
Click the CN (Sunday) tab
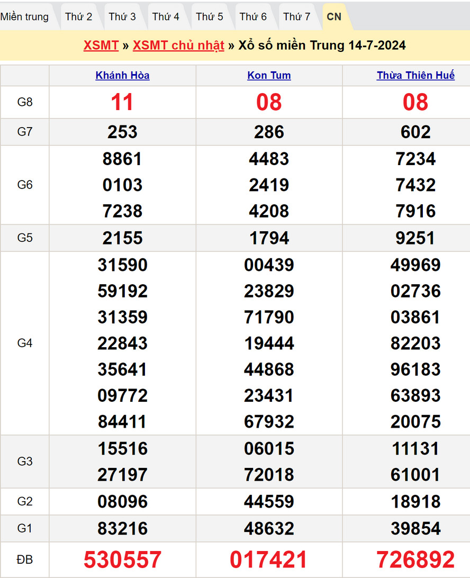pos(334,17)
